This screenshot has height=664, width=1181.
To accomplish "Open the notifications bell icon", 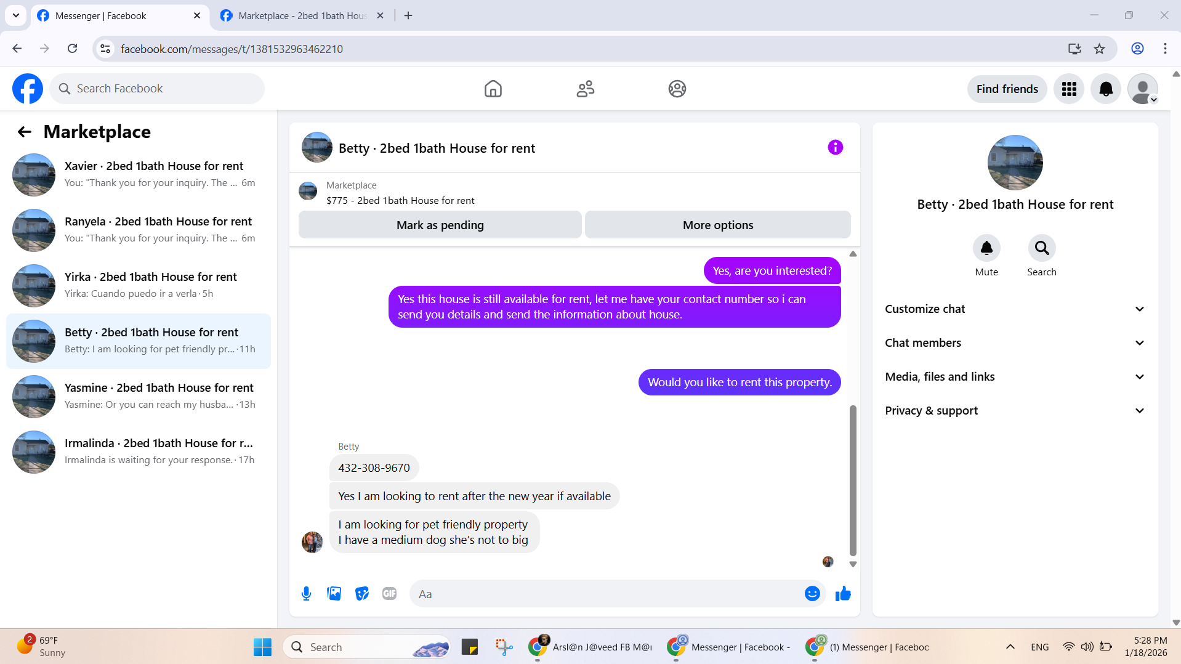I will coord(1106,89).
